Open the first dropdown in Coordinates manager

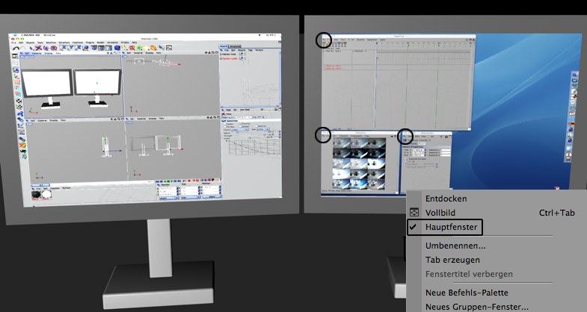(x=169, y=198)
